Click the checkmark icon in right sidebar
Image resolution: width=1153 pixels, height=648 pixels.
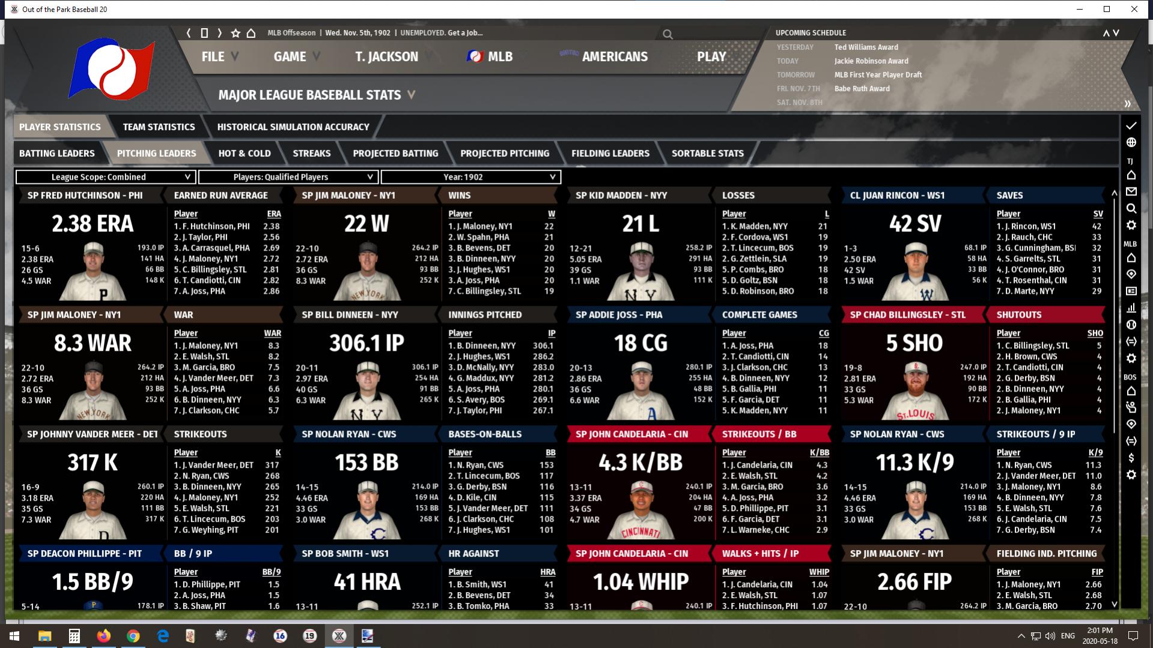tap(1131, 126)
